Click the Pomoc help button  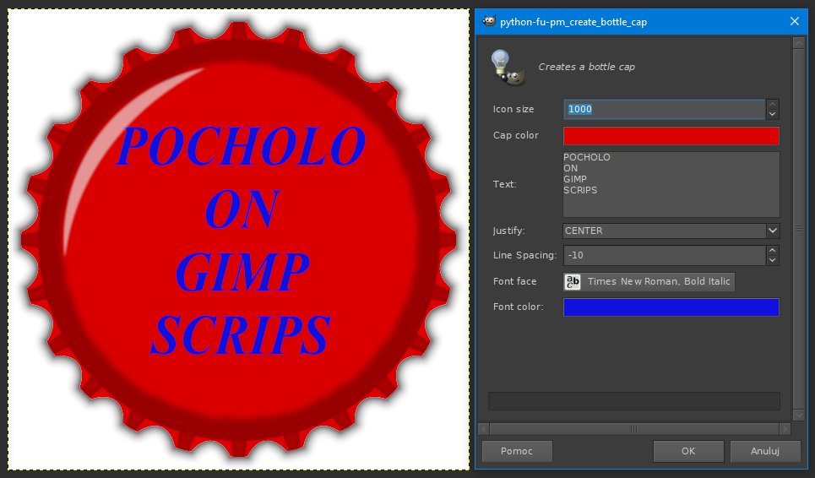coord(517,451)
